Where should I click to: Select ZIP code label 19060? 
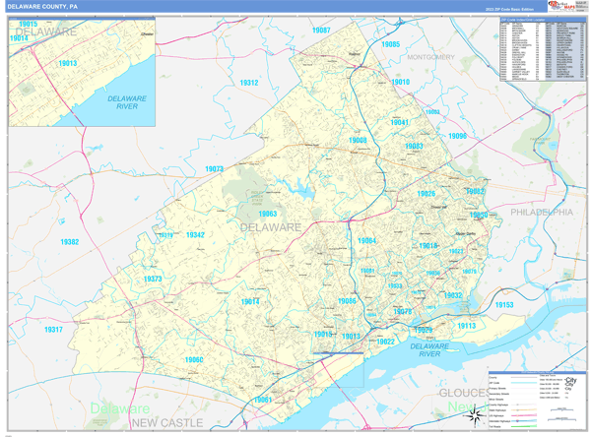point(194,360)
